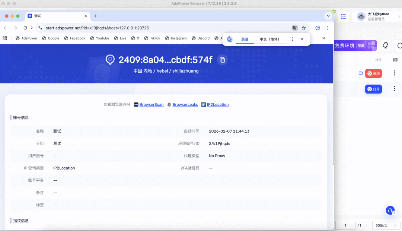Click 关闭 to close the running environment

[x=373, y=73]
